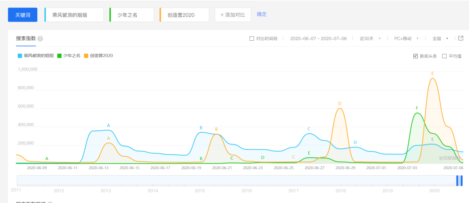Screen dimensions: 469x203
Task: Click orange news marker D on 创造营2020 curve
Action: click(x=340, y=103)
